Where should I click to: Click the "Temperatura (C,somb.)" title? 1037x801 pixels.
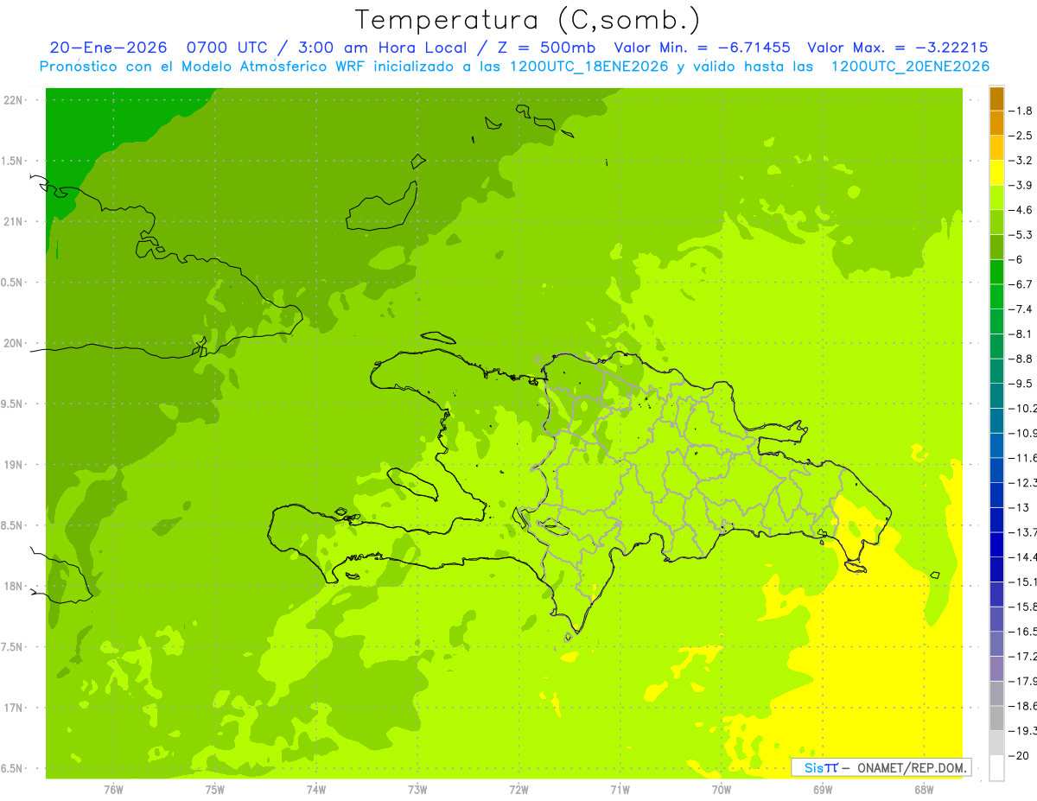tap(528, 20)
